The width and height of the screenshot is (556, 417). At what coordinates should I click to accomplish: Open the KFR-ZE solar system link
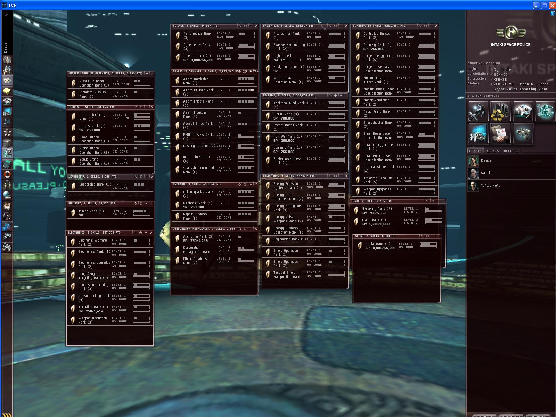tap(500, 79)
